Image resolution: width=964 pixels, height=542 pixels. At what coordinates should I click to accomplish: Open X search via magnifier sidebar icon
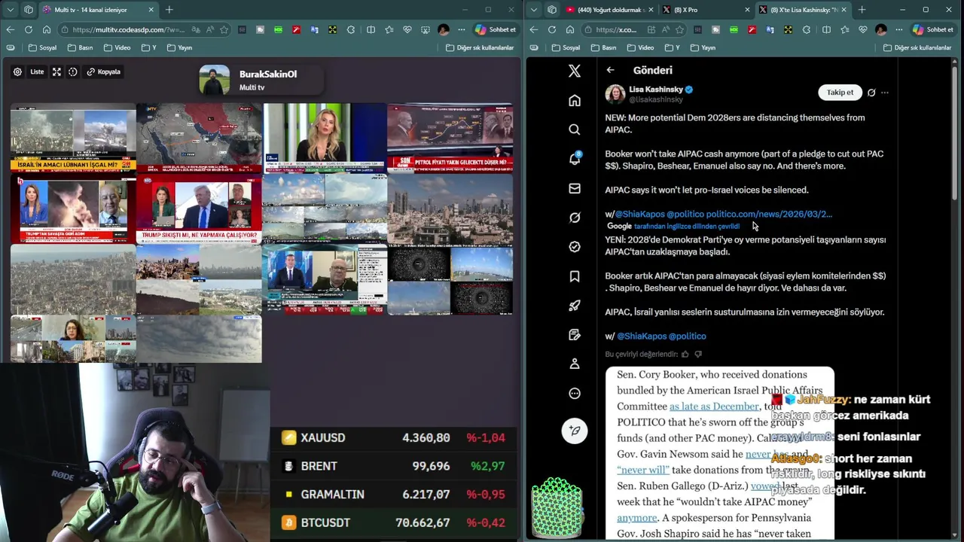click(x=575, y=129)
